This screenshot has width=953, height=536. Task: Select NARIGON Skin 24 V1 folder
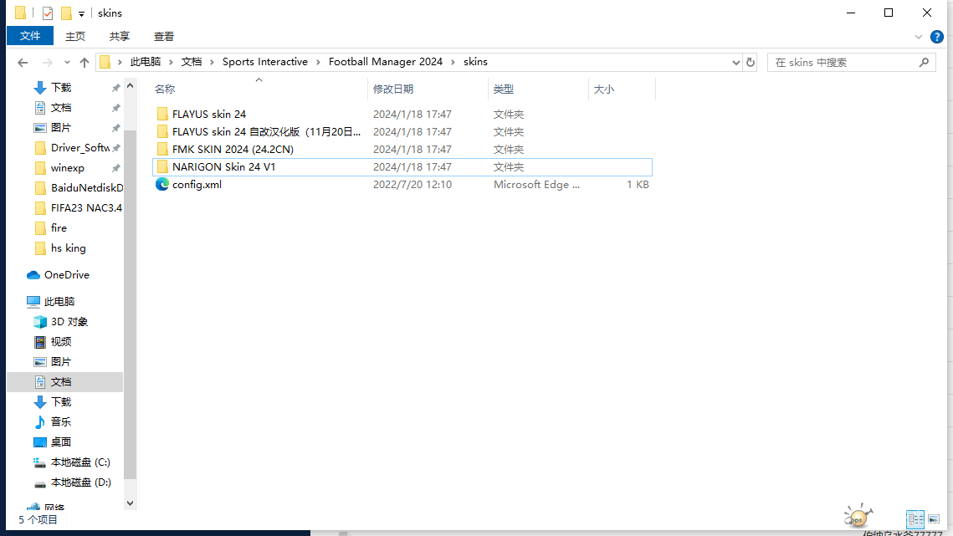tap(223, 166)
